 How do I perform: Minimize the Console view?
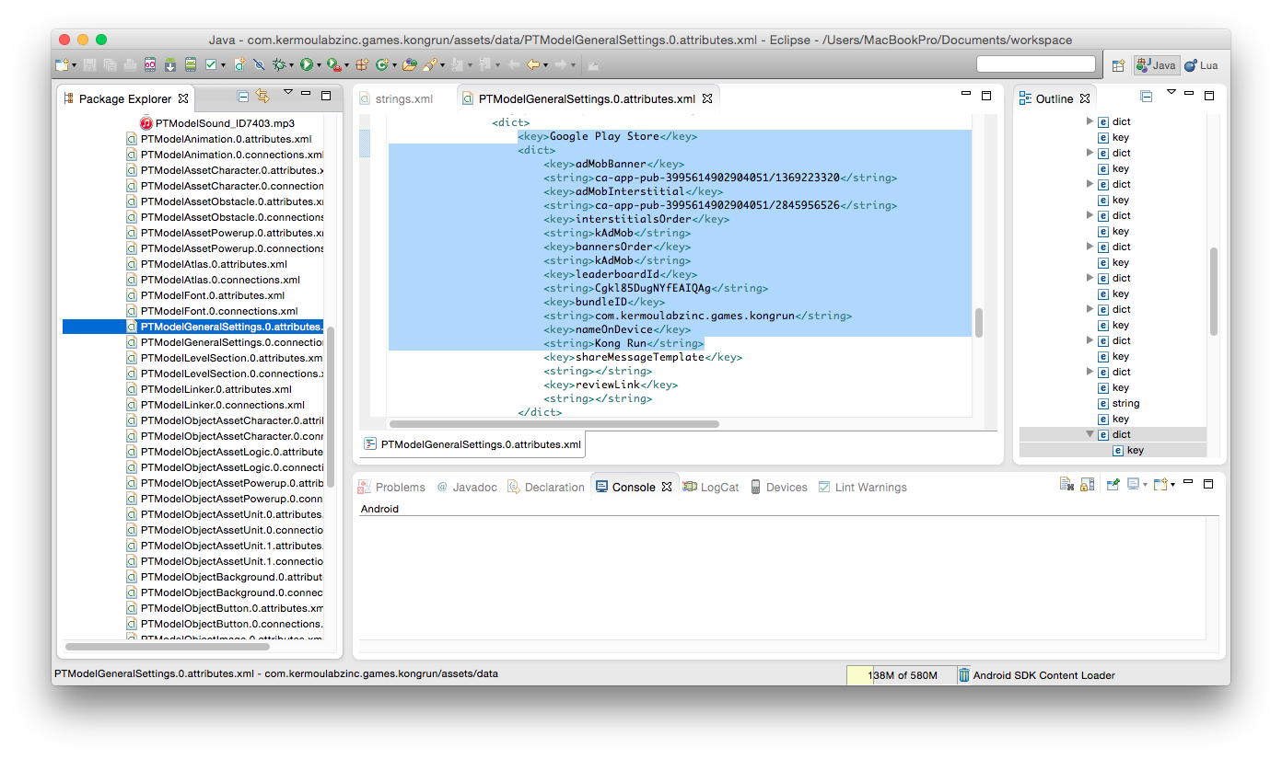pyautogui.click(x=1190, y=483)
